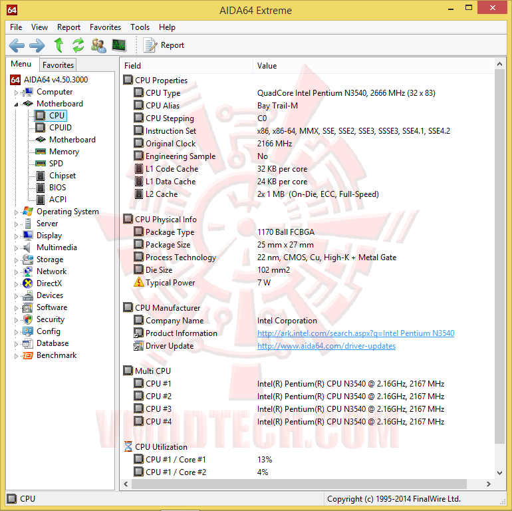Select the Process Technology row
The height and width of the screenshot is (511, 512).
pos(307,257)
